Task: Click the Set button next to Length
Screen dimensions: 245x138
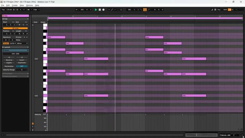Action: point(26,31)
